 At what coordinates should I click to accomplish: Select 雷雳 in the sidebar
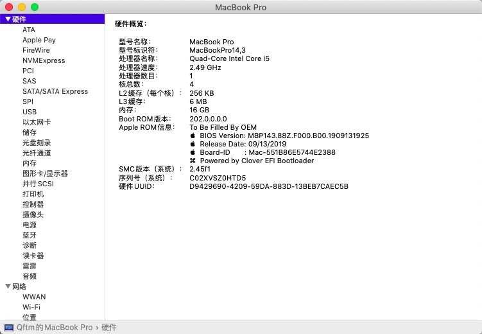coord(30,266)
